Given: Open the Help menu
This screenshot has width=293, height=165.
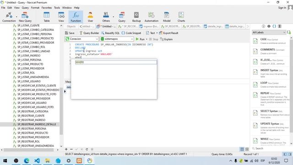Looking at the screenshot, I should point(76,8).
